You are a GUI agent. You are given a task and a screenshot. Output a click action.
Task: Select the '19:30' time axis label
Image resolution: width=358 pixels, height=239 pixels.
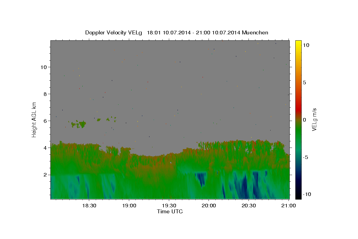tap(169, 206)
